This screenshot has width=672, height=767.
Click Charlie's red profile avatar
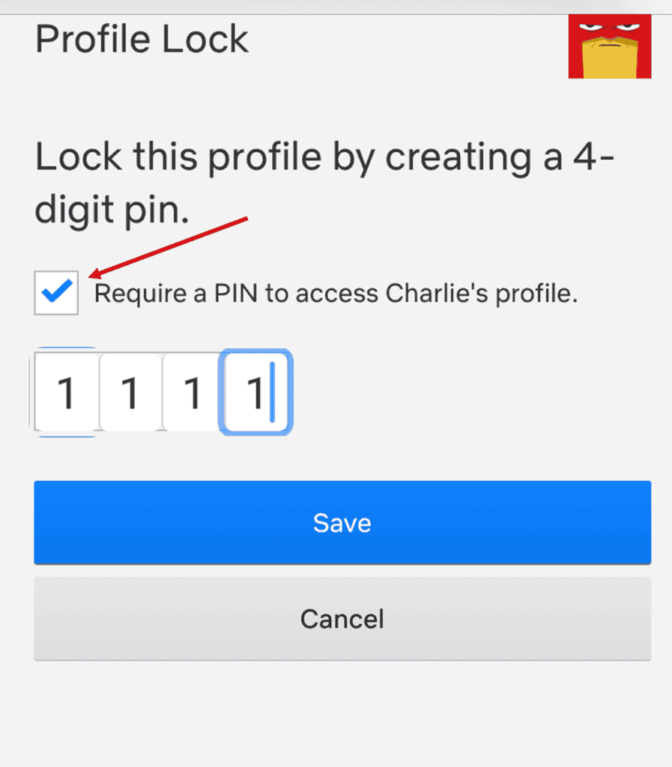point(609,46)
